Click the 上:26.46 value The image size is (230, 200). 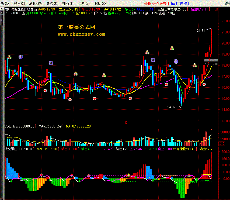click(x=136, y=149)
